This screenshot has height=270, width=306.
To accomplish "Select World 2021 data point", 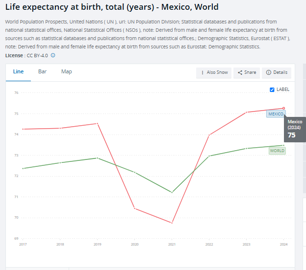I will click(x=172, y=192).
